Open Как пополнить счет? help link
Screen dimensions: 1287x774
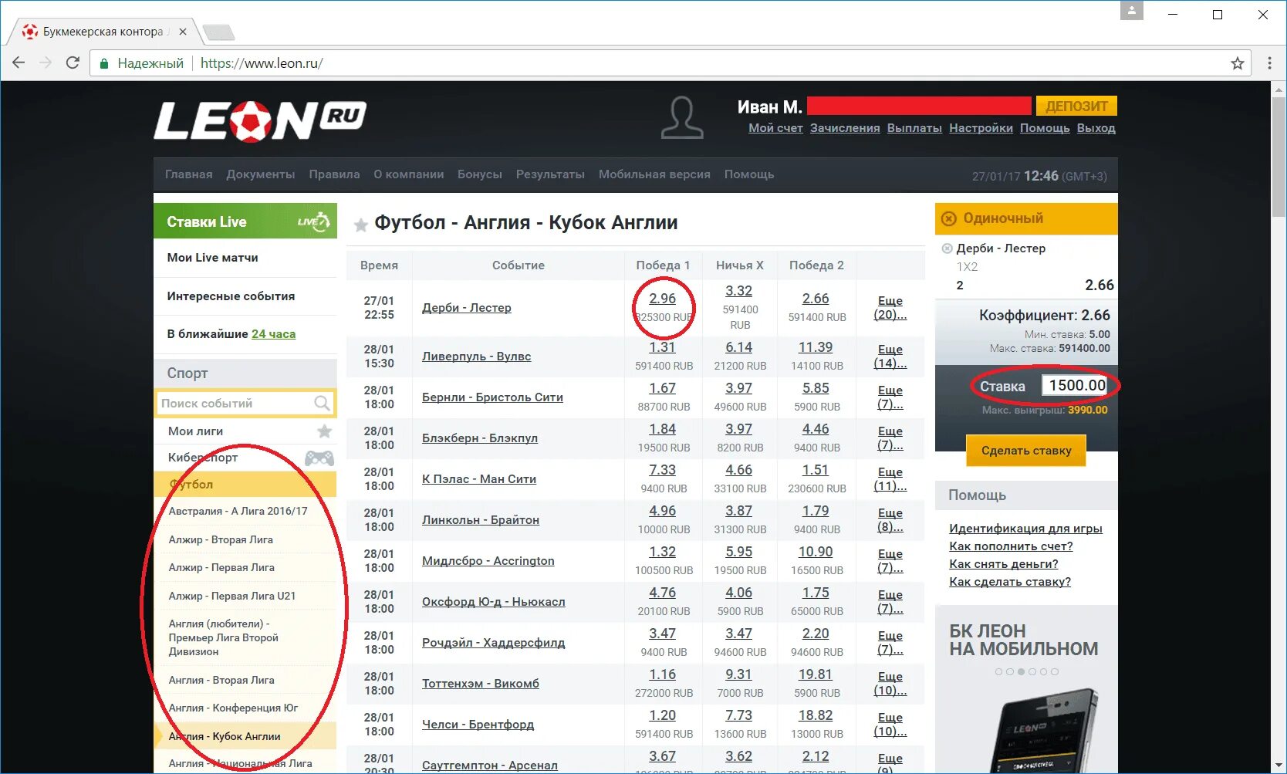click(1011, 546)
